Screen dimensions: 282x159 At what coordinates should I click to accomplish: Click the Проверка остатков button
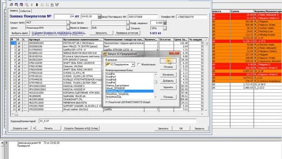pyautogui.click(x=127, y=33)
